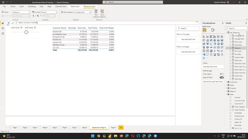The width and height of the screenshot is (248, 139).
Task: Open File Explorer from the taskbar
Action: click(x=115, y=136)
